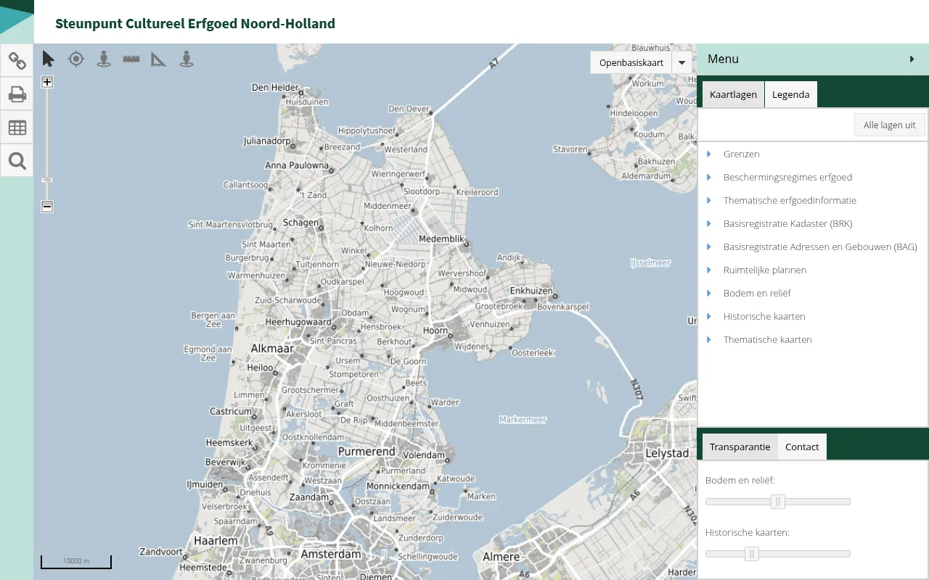Select the ruler distance measuring tool
The width and height of the screenshot is (929, 580).
click(x=131, y=59)
